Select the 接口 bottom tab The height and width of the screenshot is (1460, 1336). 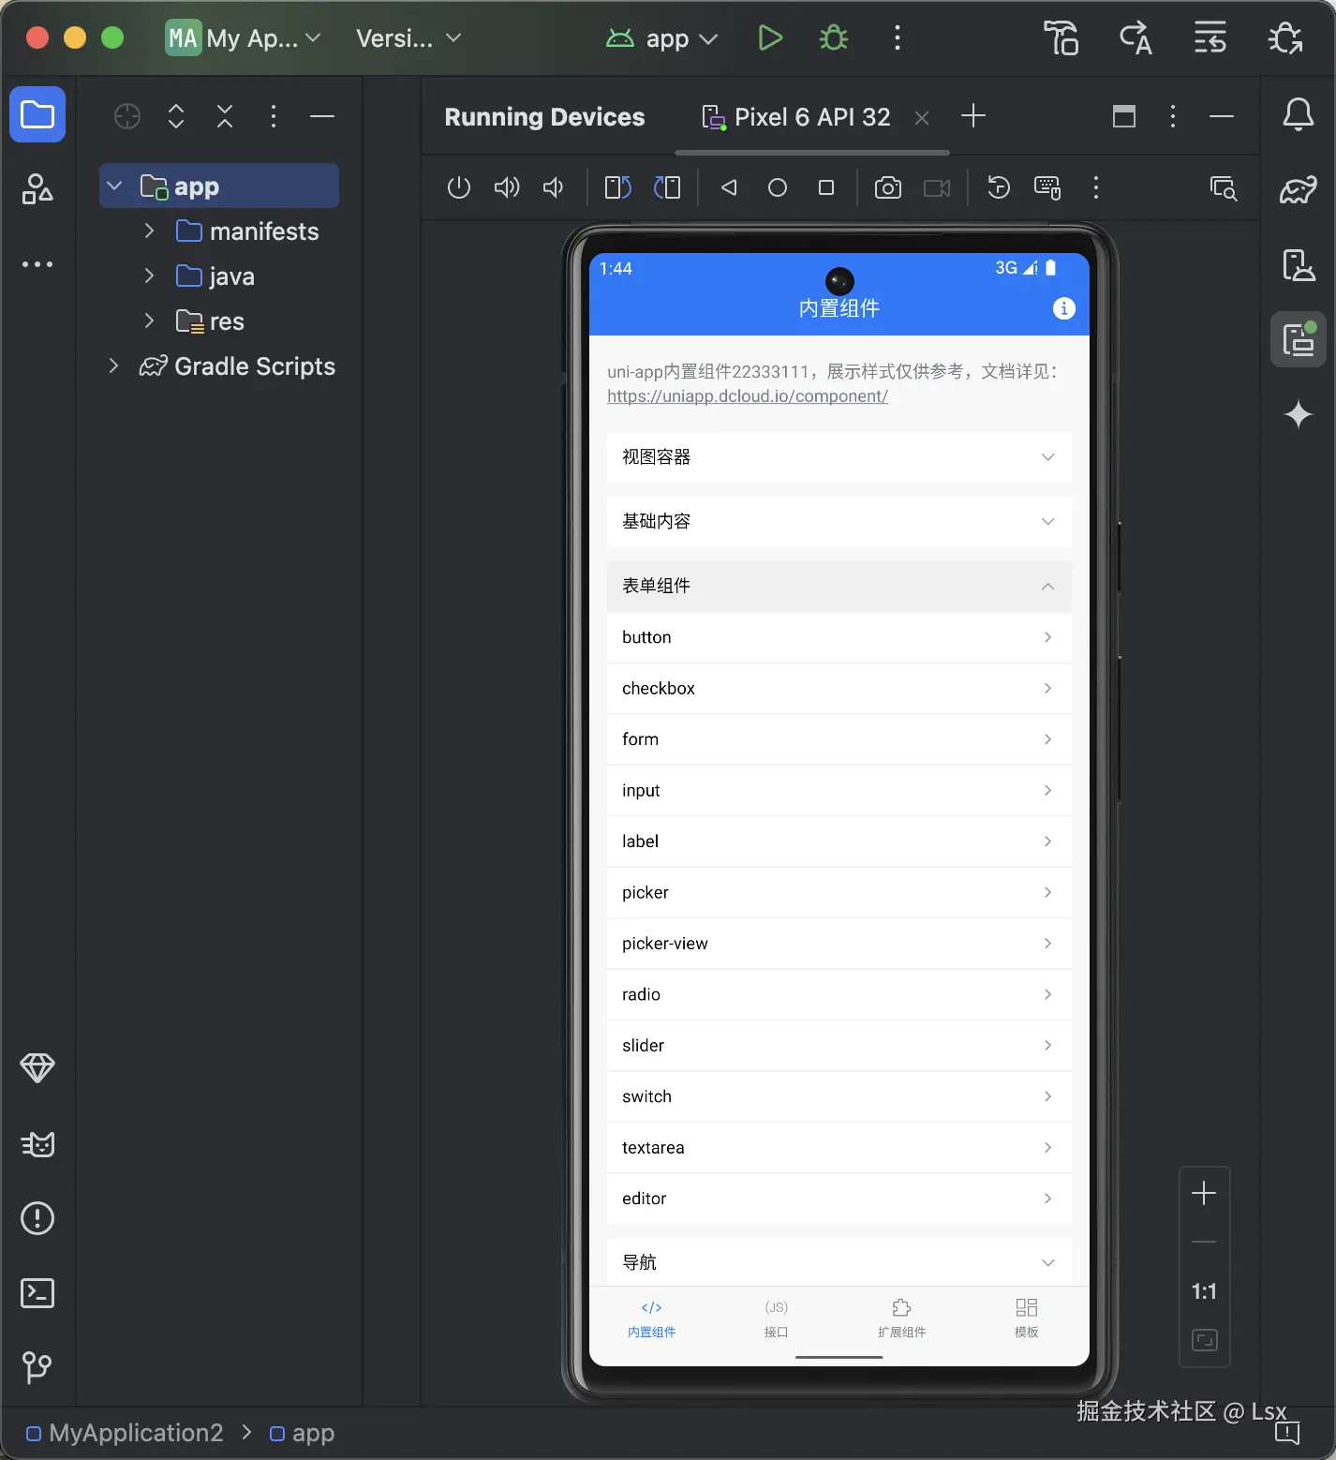[776, 1318]
